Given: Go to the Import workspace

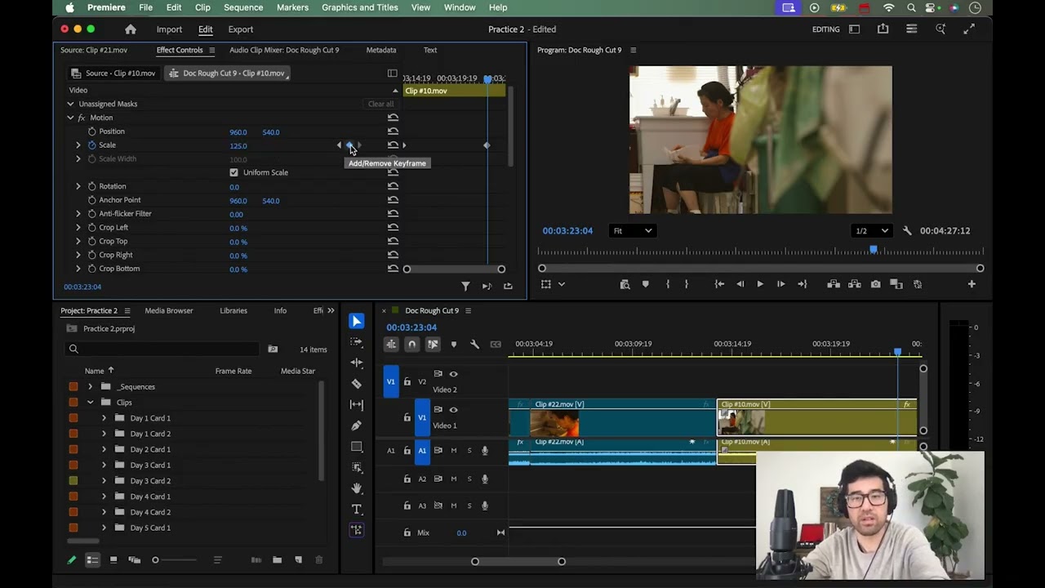Looking at the screenshot, I should click(169, 29).
